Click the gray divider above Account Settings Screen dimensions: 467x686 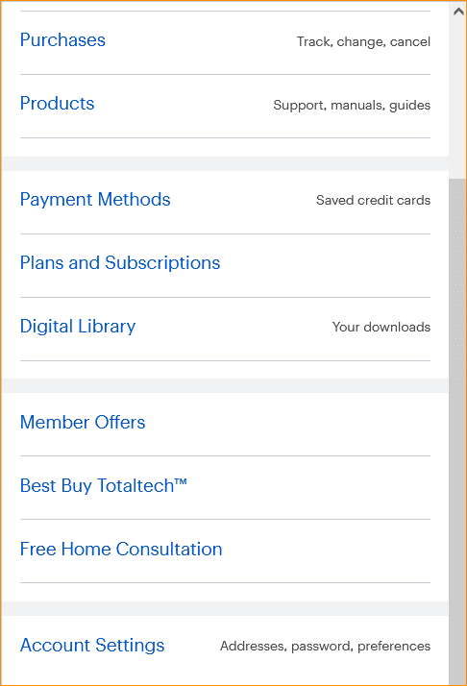[225, 608]
